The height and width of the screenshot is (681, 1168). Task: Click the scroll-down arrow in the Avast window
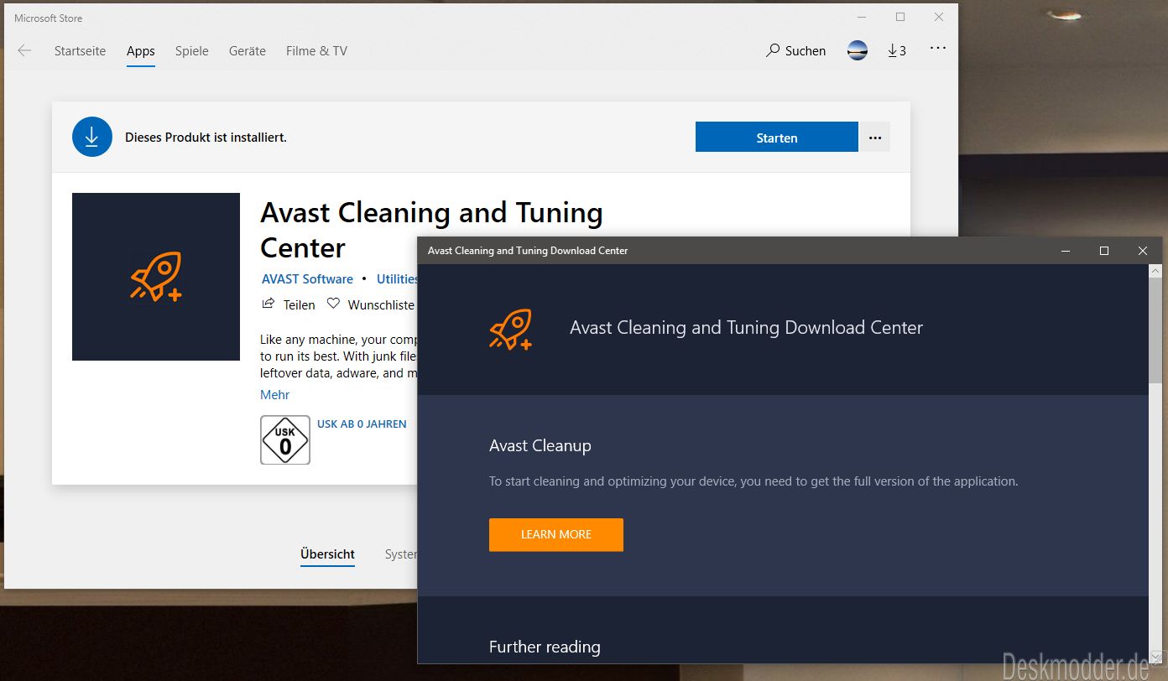(1155, 657)
